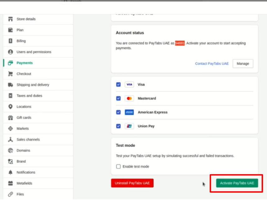This screenshot has height=201, width=267.
Task: Go to Sales channels settings
Action: tap(38, 140)
